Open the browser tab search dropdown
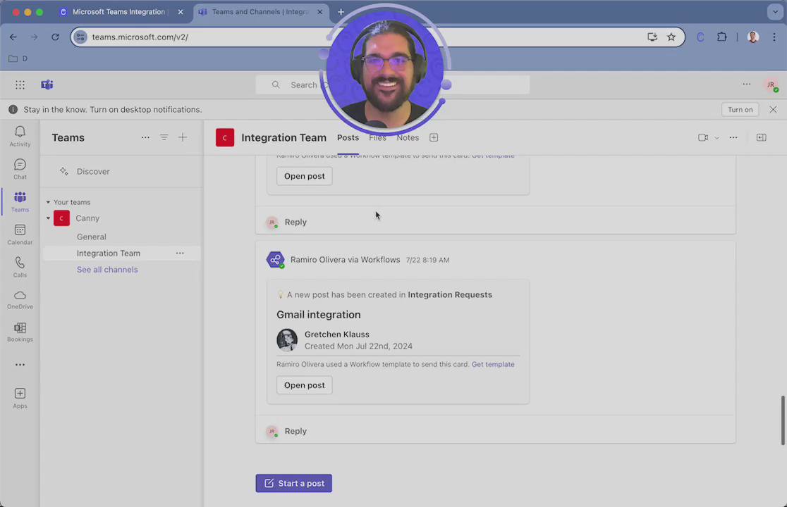 (x=775, y=11)
